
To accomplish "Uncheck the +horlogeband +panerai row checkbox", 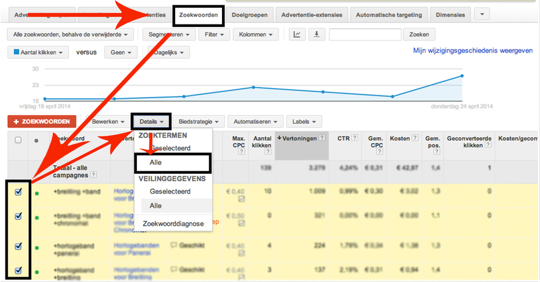I will 18,245.
